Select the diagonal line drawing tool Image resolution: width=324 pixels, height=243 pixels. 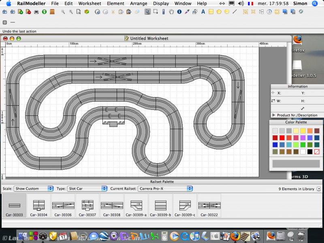(x=235, y=12)
